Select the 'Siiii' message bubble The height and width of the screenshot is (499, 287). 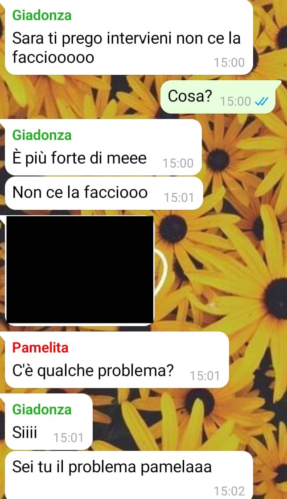pos(49,421)
